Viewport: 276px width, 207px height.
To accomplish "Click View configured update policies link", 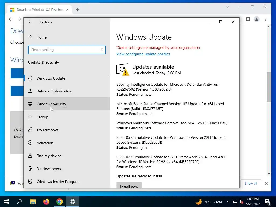I will [143, 54].
